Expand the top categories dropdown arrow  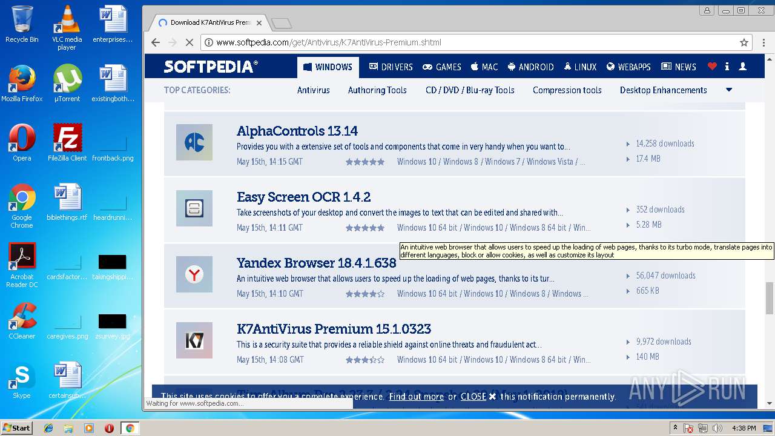coord(729,90)
